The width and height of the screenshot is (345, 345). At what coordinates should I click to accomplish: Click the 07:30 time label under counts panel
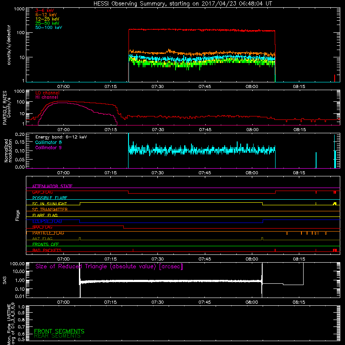tap(157, 87)
